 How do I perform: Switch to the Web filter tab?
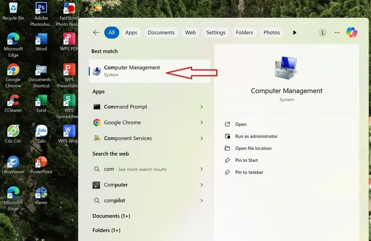pyautogui.click(x=190, y=32)
